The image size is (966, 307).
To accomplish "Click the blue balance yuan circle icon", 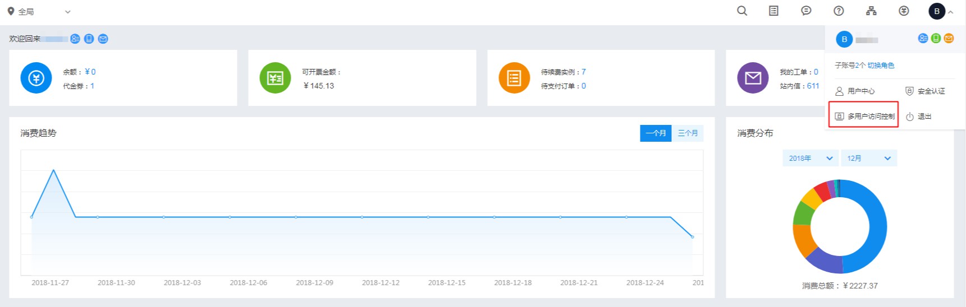I will coord(36,78).
